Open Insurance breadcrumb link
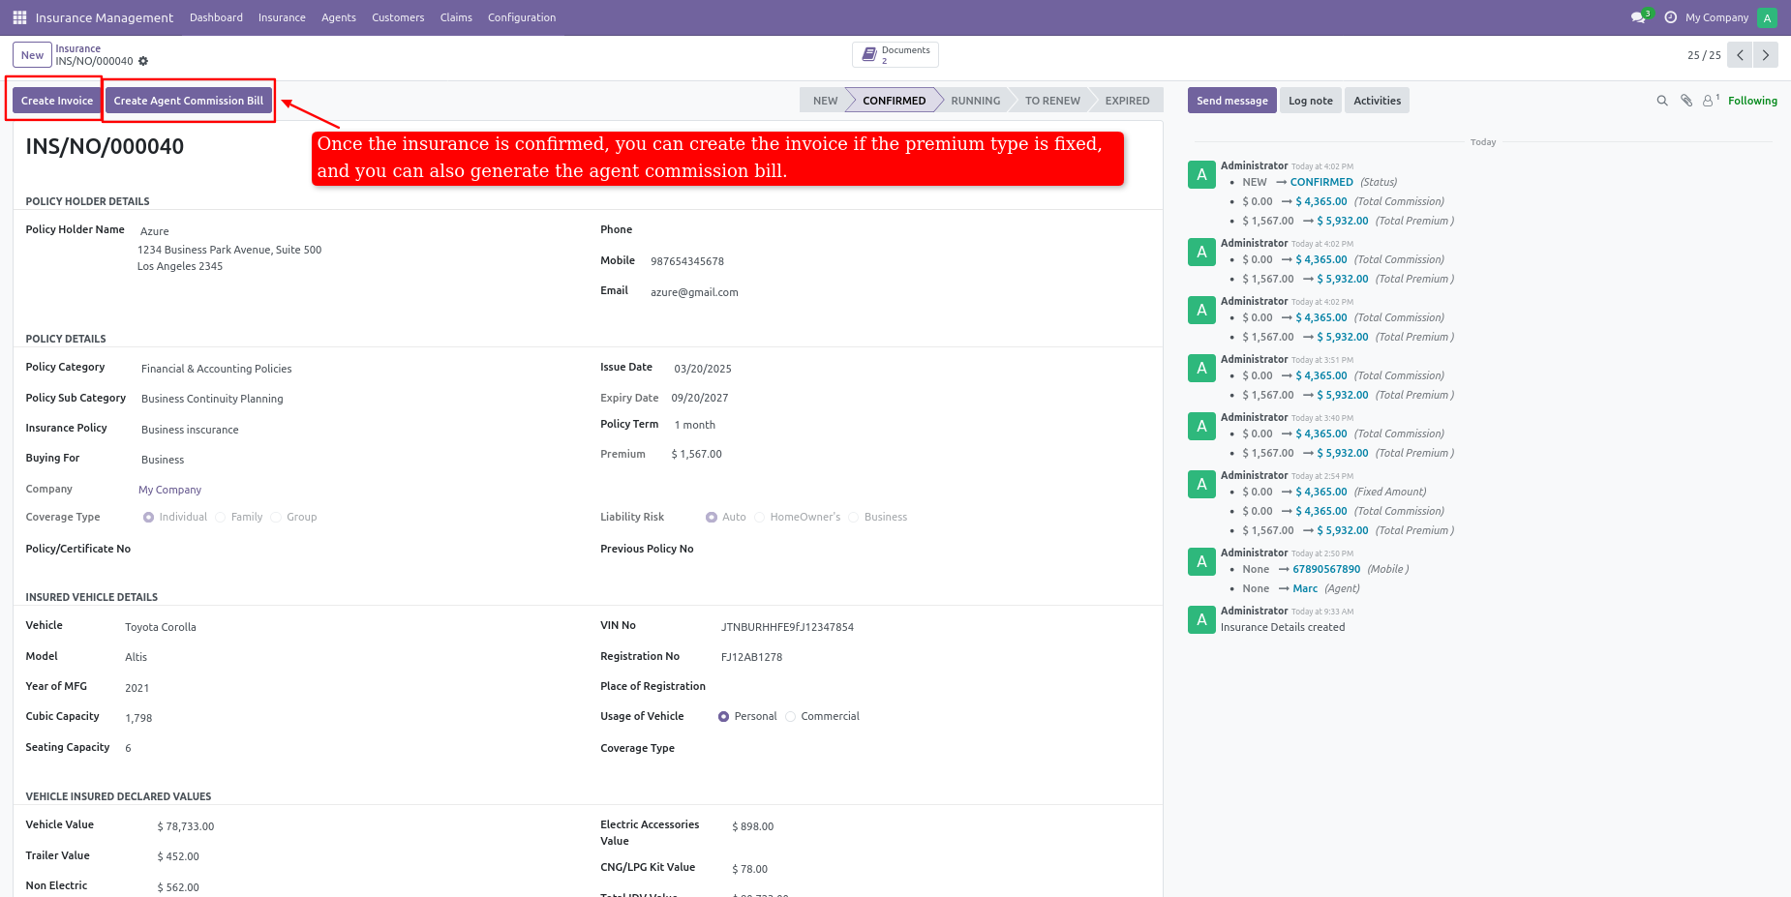 pos(77,48)
